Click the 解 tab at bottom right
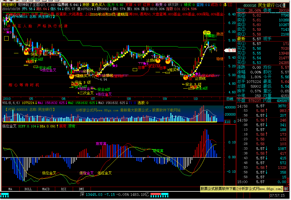The width and height of the screenshot is (291, 200). click(x=286, y=189)
